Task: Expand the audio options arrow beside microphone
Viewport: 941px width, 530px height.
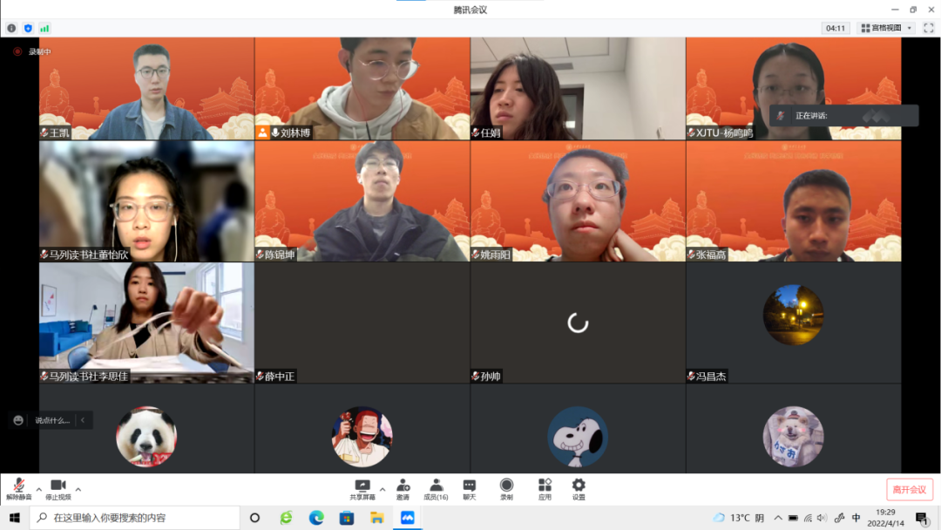Action: 38,489
